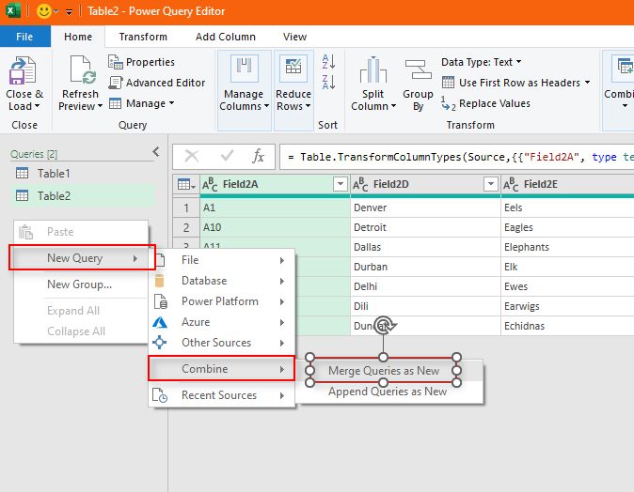Click Replace Values
The height and width of the screenshot is (492, 634).
(x=486, y=103)
